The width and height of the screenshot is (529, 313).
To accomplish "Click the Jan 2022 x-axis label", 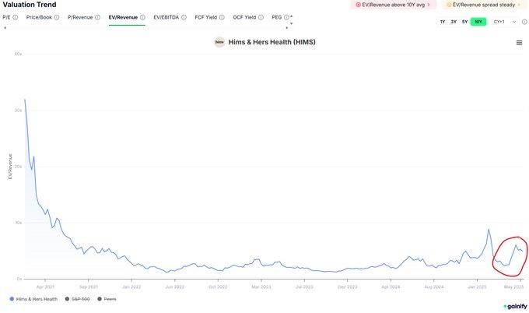I will (x=131, y=287).
